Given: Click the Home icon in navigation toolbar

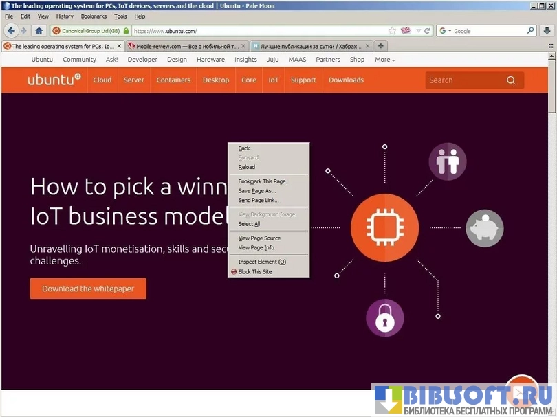Looking at the screenshot, I should click(39, 31).
